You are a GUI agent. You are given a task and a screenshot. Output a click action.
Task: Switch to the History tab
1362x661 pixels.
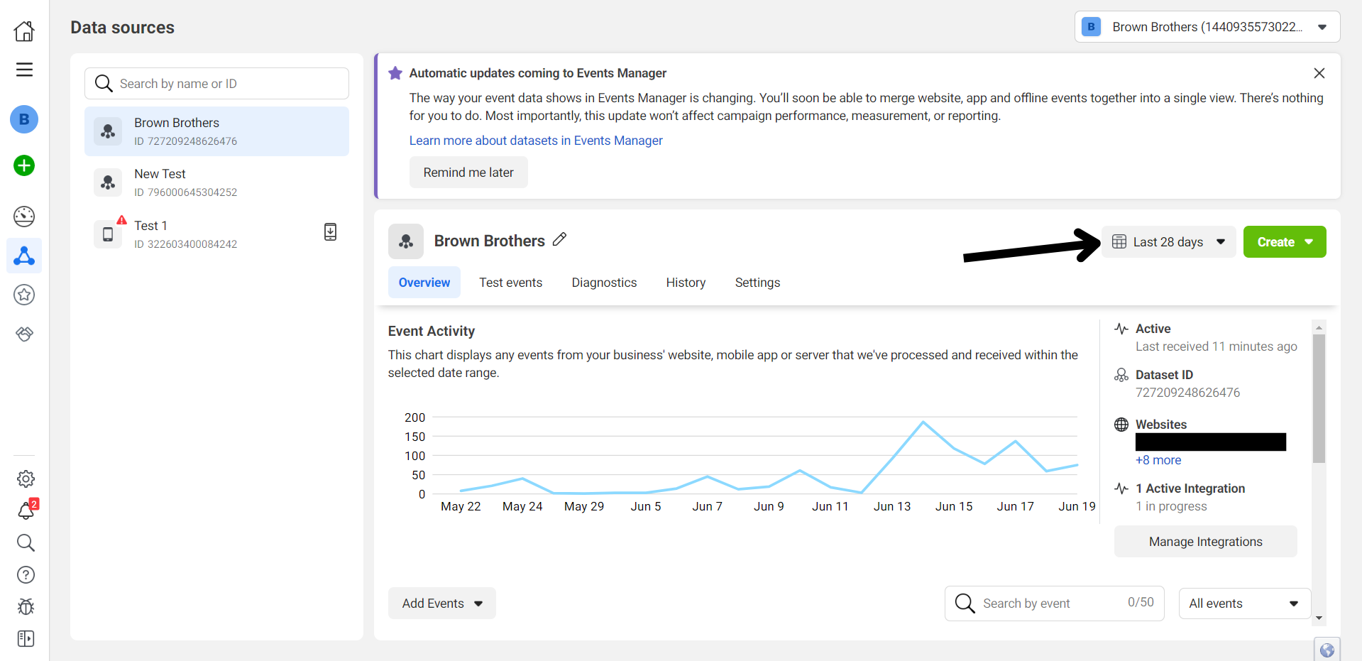686,283
